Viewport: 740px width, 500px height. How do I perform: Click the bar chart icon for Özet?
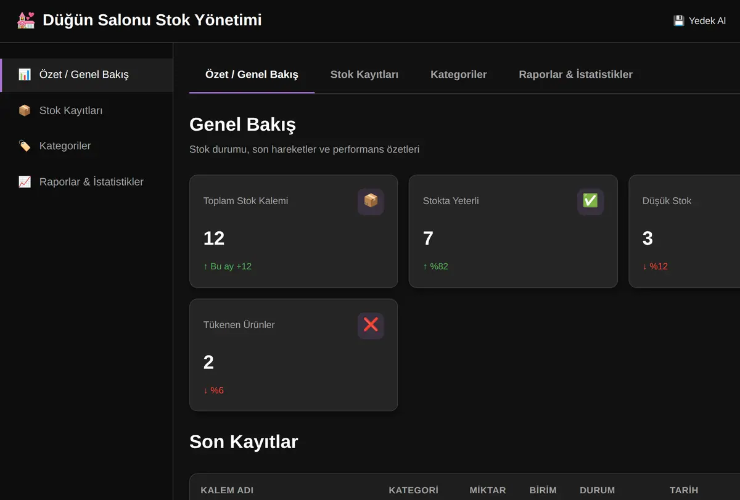(x=25, y=75)
